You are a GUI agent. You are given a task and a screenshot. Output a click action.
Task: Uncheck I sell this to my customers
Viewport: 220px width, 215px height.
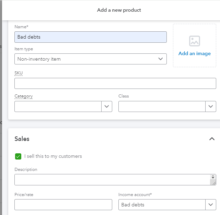pyautogui.click(x=18, y=156)
